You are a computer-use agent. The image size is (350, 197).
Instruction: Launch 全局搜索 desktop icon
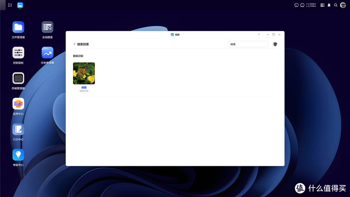(47, 27)
